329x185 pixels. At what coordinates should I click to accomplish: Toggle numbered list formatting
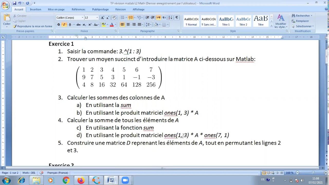point(131,17)
